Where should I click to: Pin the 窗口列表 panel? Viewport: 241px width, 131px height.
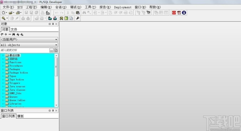click(x=53, y=110)
